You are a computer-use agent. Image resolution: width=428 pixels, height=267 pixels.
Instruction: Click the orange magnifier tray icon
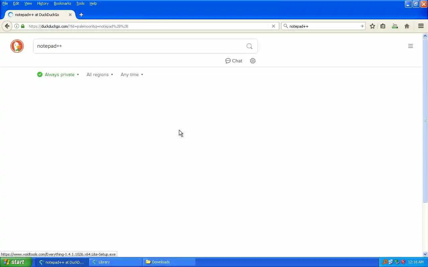385,262
